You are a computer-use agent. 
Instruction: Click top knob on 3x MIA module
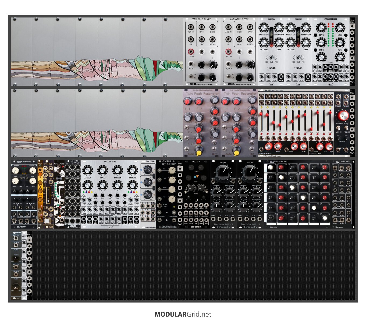pos(147,169)
